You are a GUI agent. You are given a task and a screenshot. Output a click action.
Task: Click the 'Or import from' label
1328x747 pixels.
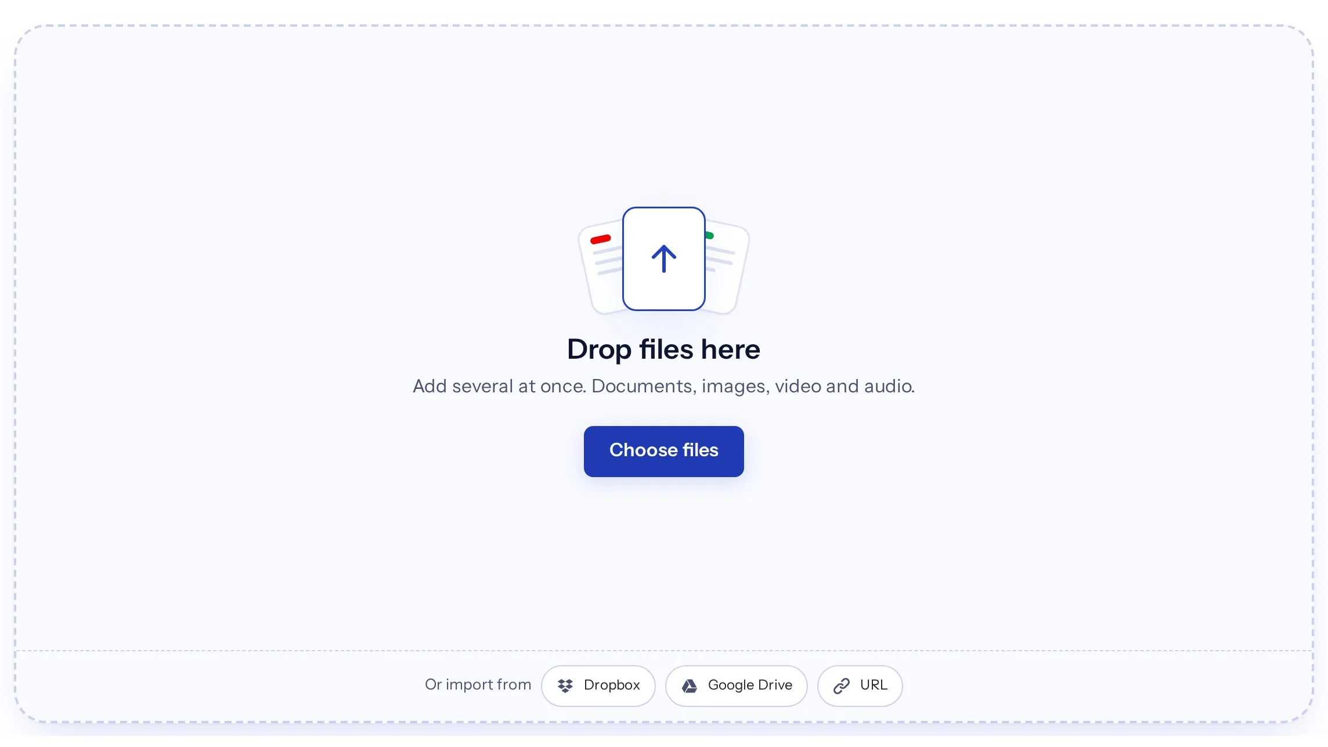[x=478, y=685]
